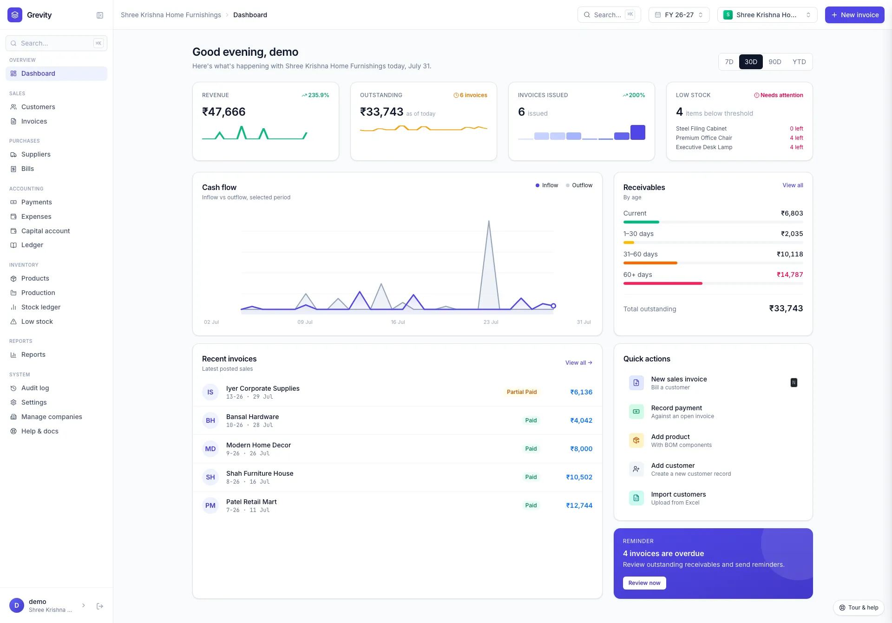
Task: Focus the sidebar Search field
Action: tap(56, 43)
